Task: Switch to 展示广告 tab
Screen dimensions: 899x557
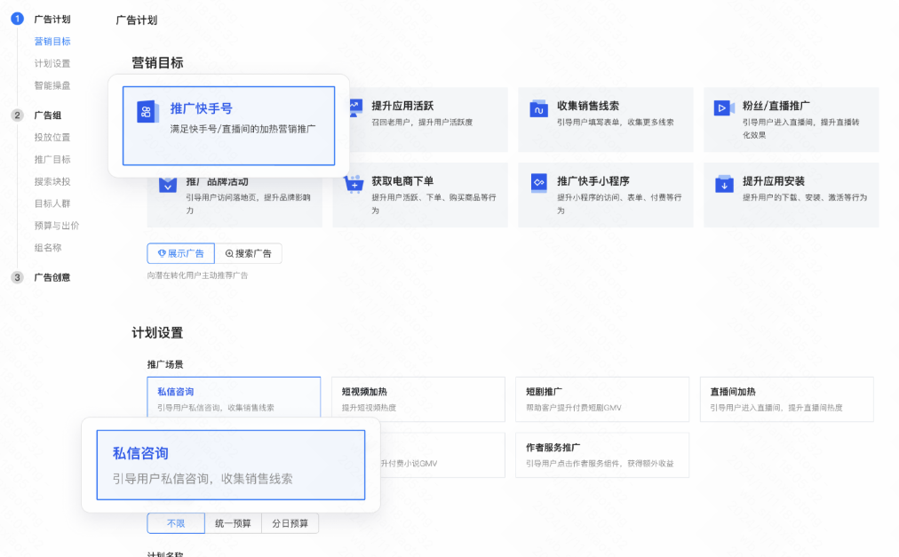Action: 180,253
